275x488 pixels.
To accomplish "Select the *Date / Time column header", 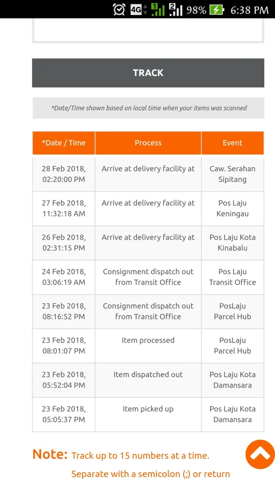I will pyautogui.click(x=64, y=143).
